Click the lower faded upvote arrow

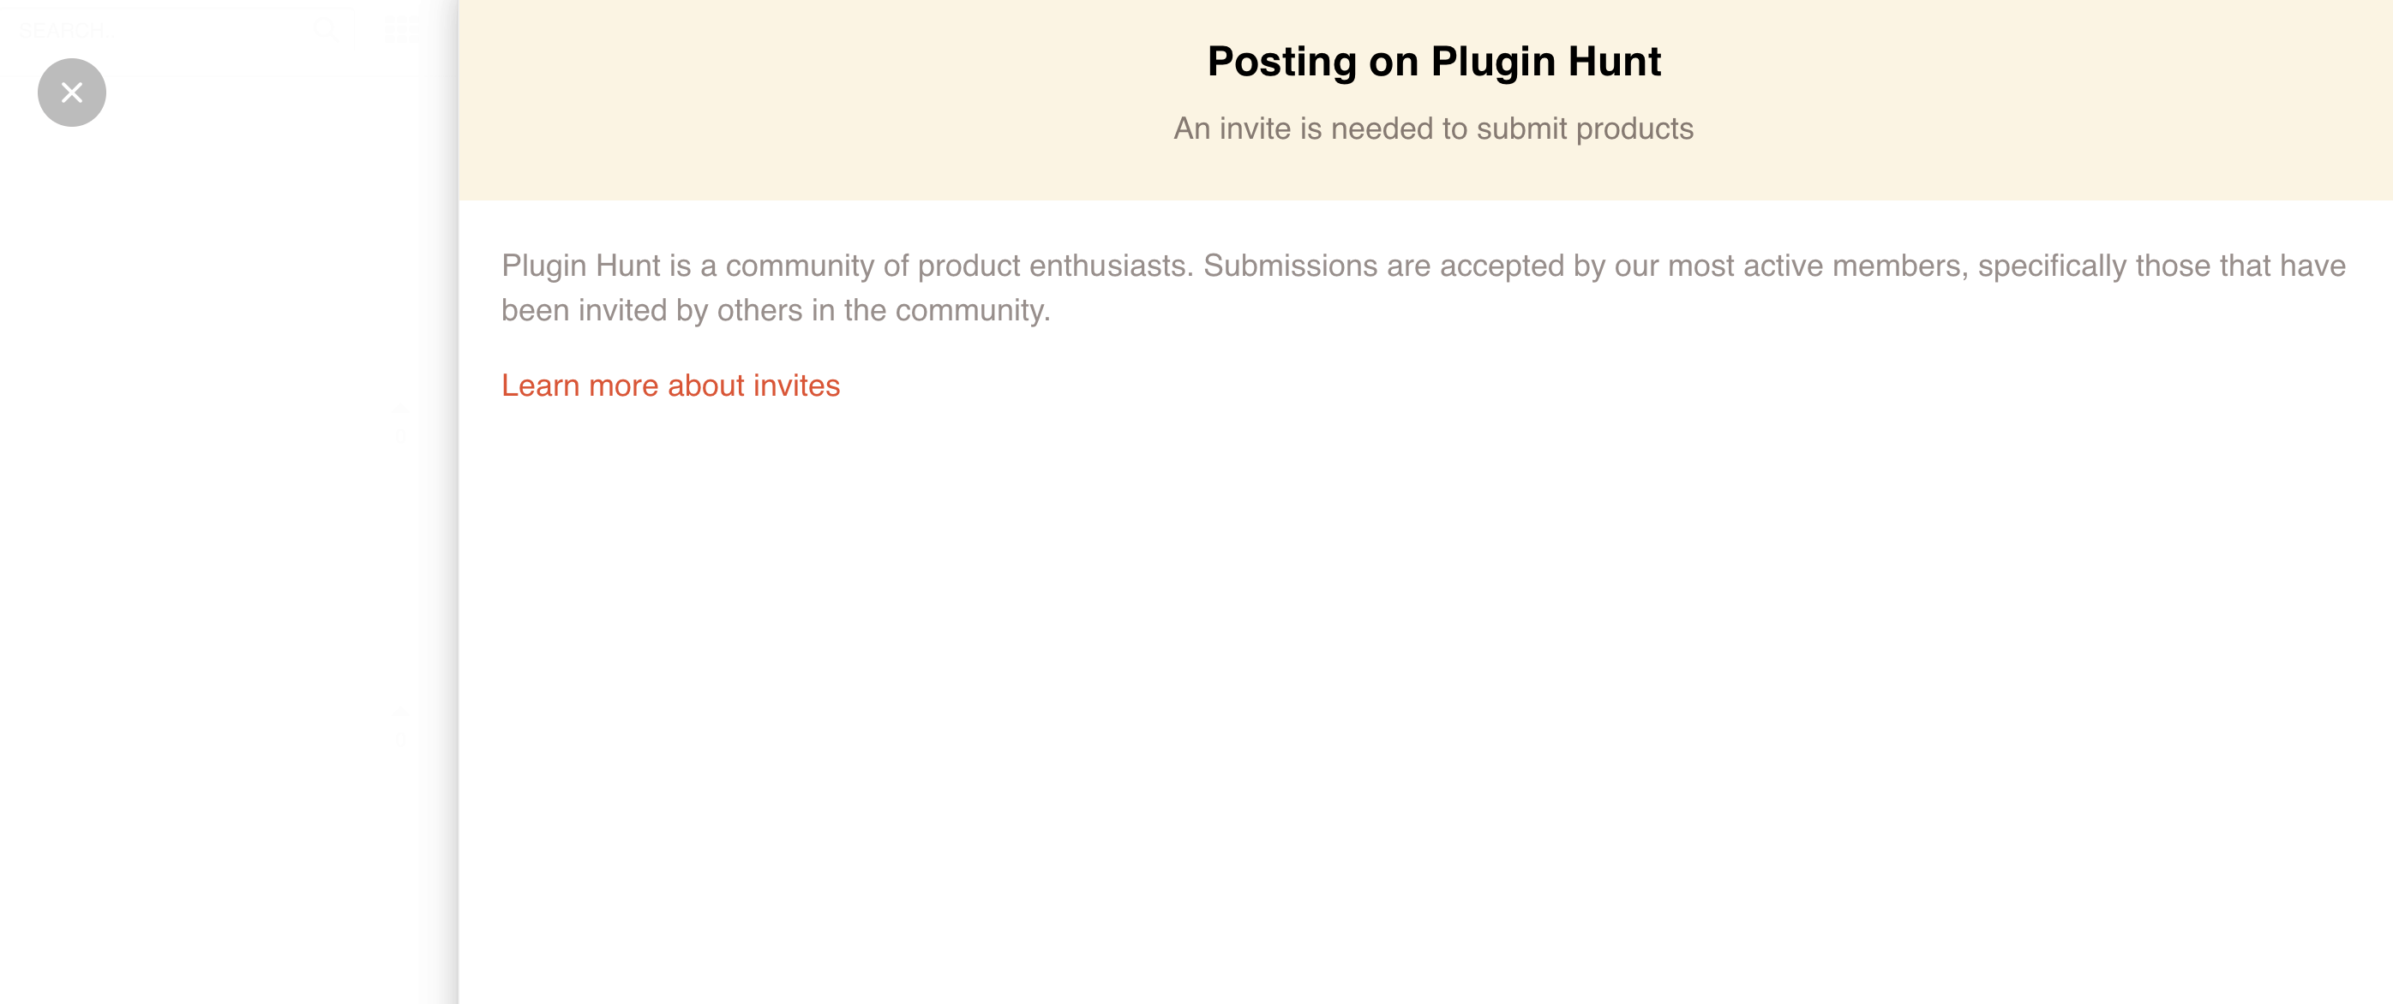tap(400, 713)
